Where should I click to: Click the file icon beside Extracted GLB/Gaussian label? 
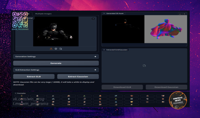click(x=104, y=50)
